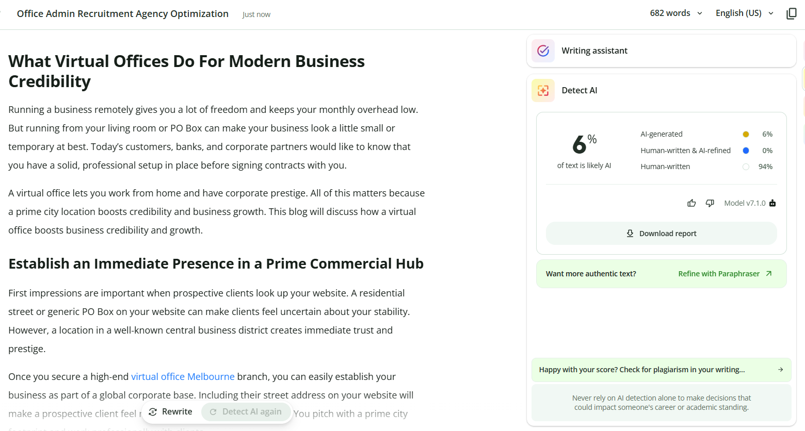Expand the 682 words dropdown

pyautogui.click(x=676, y=13)
